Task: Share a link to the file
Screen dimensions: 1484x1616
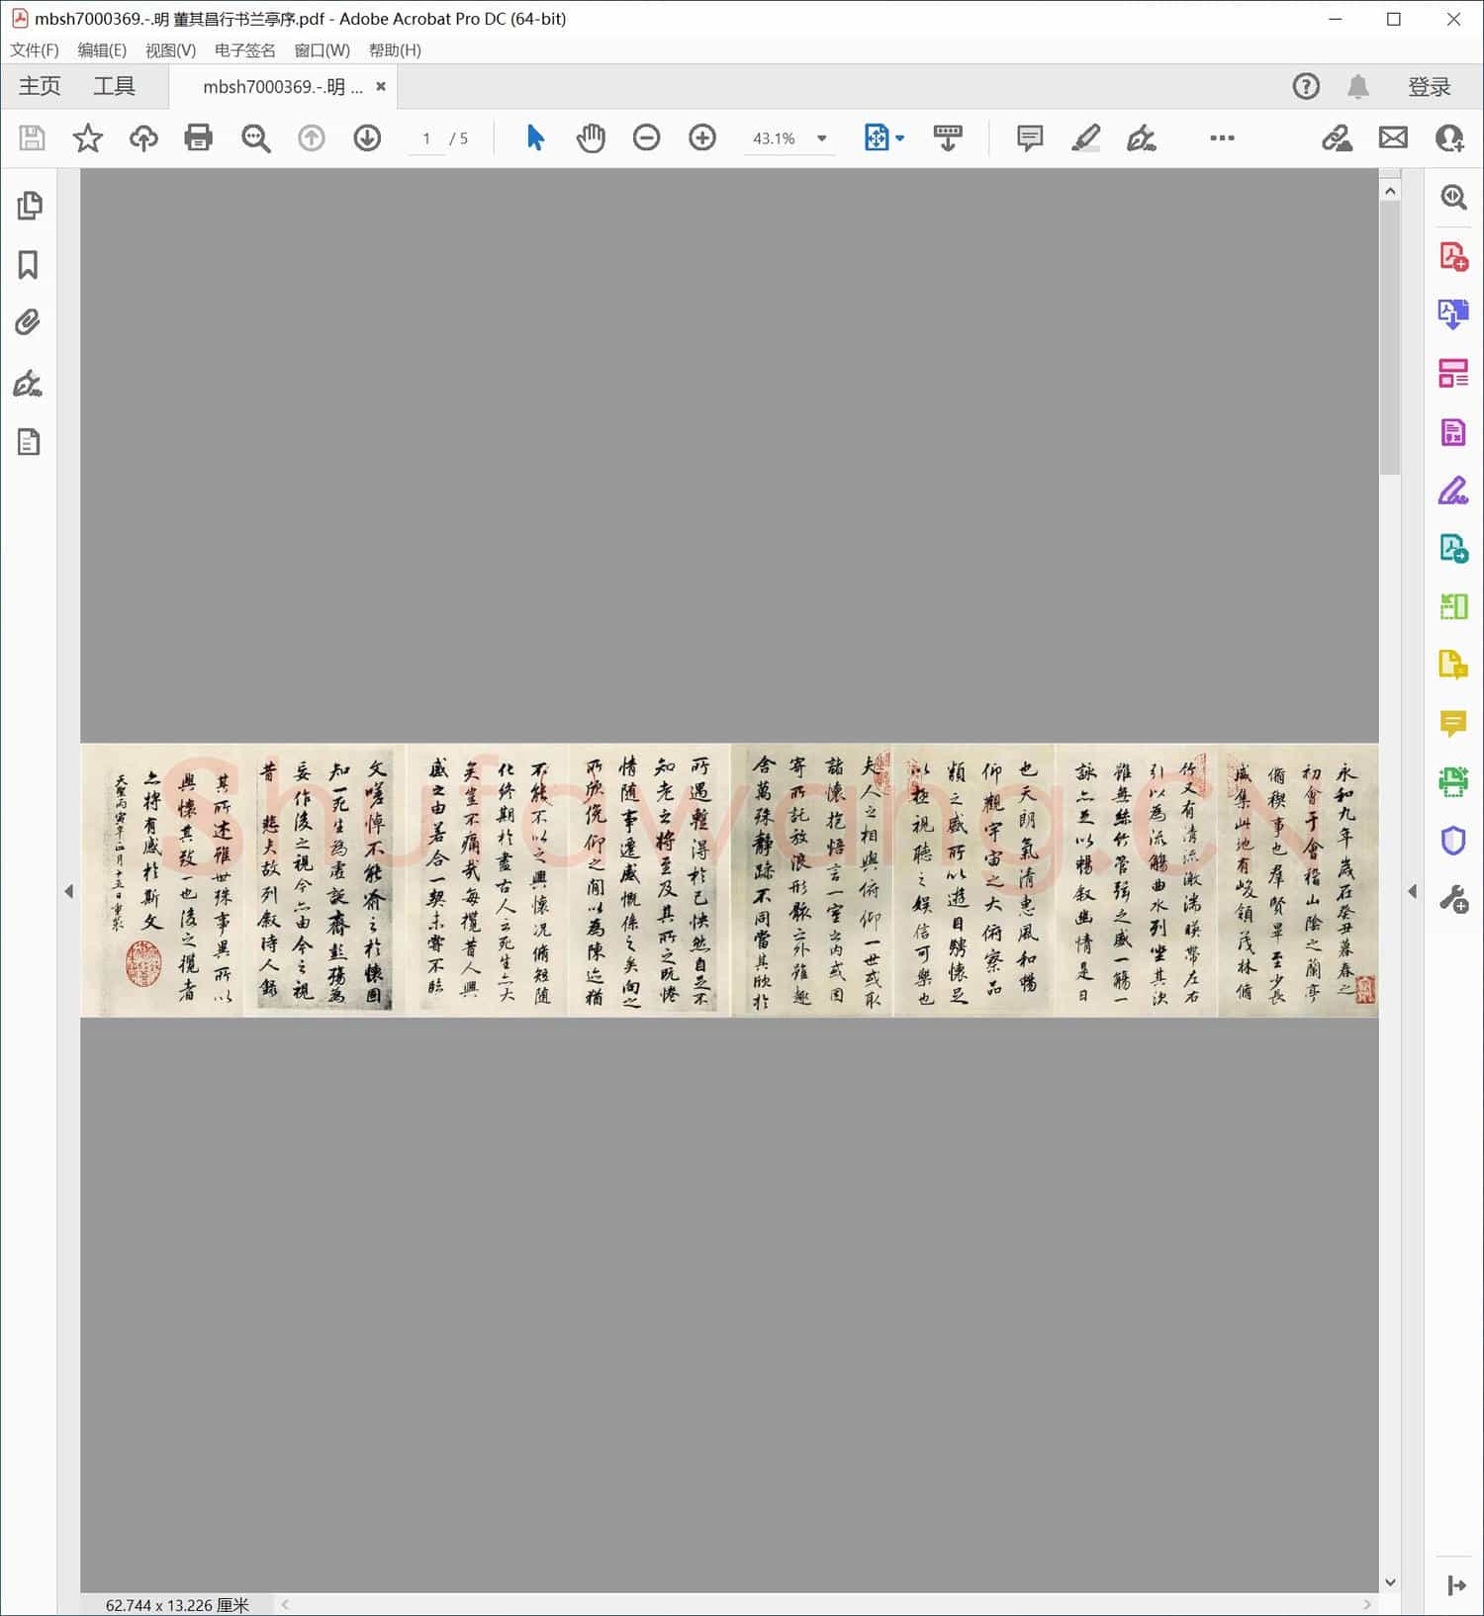Action: pos(1337,137)
